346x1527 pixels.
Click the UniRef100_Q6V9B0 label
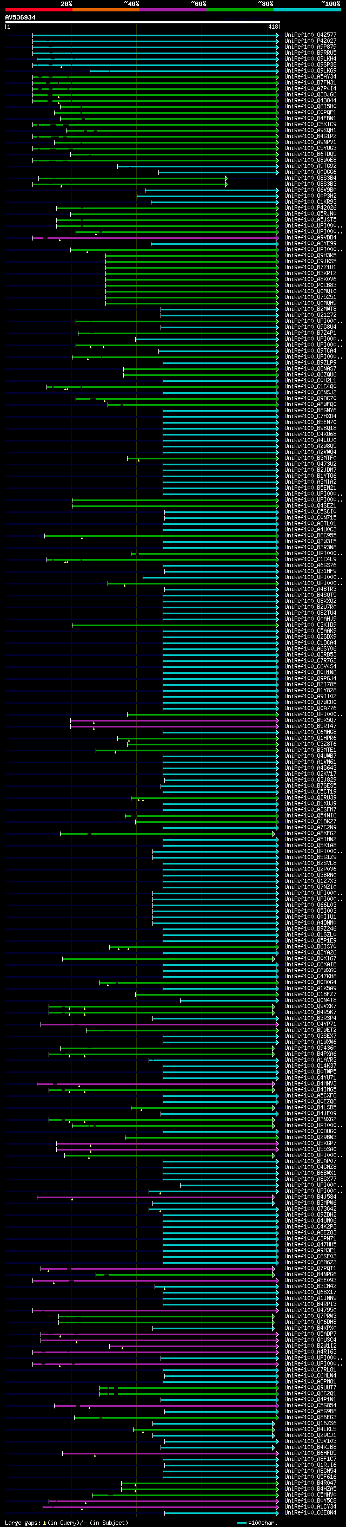pos(310,190)
